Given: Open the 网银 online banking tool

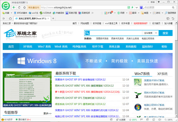Looking at the screenshot, I should 121,13.
